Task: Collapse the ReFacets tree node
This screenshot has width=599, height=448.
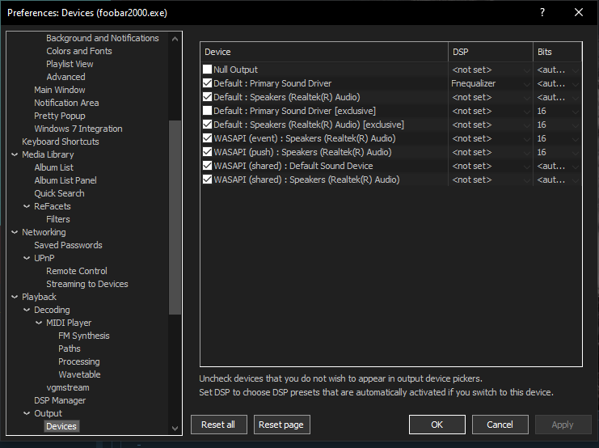Action: 27,206
